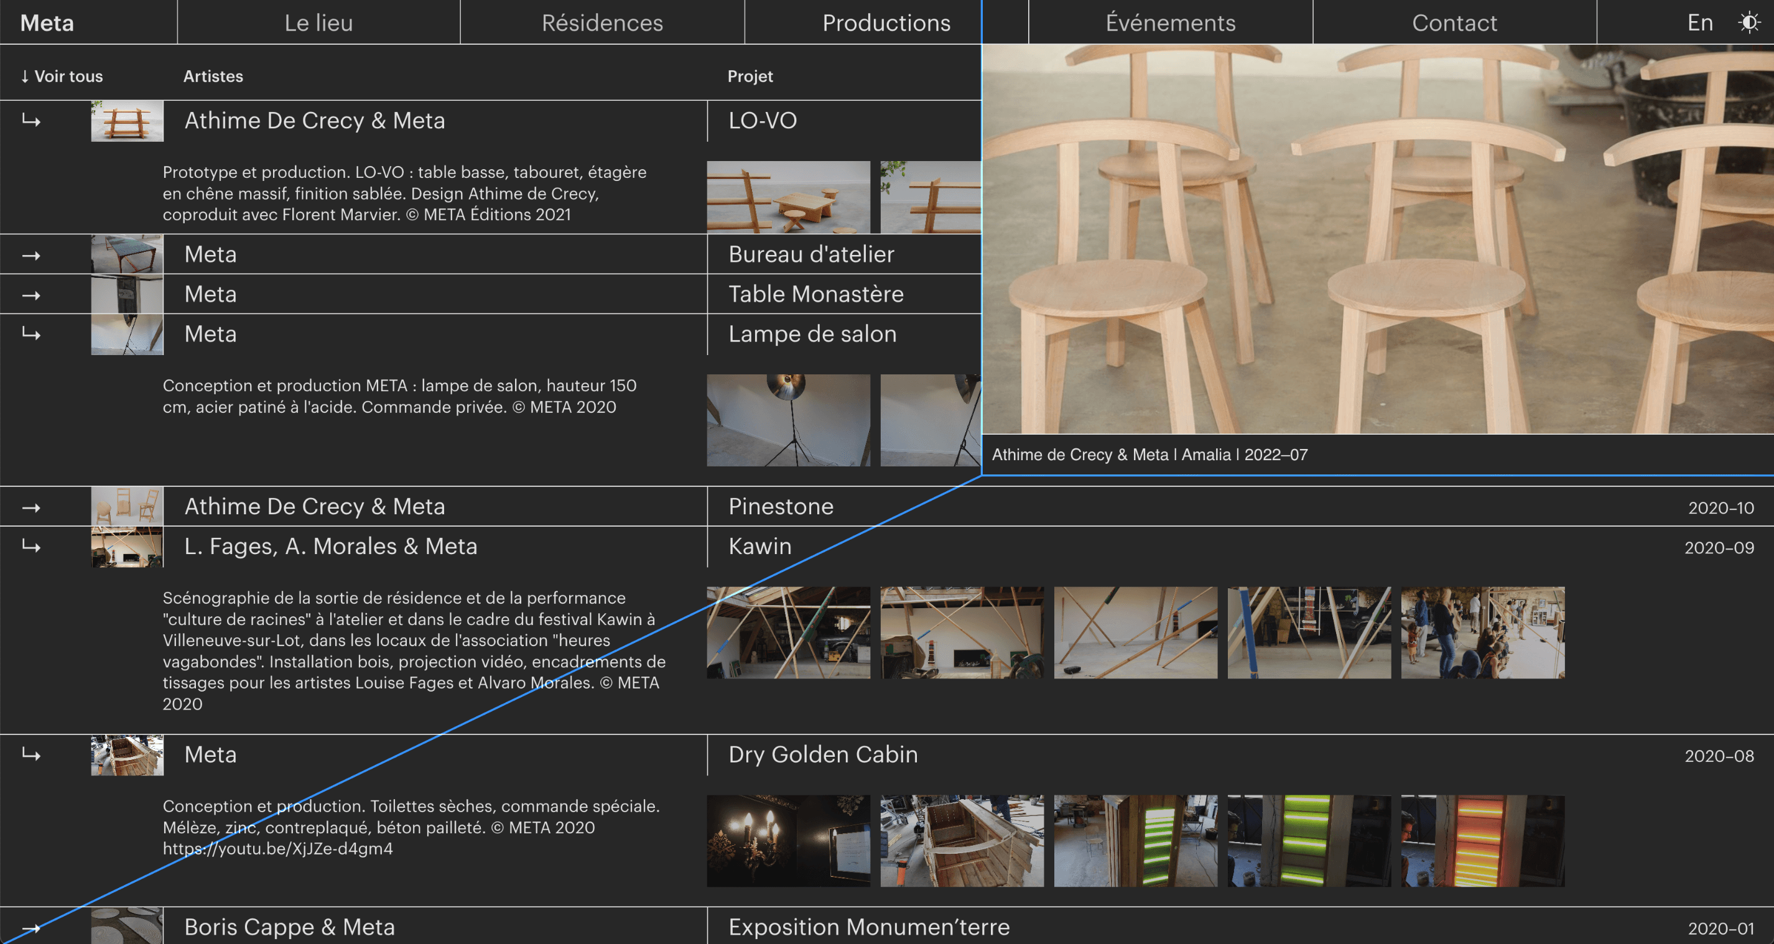Collapse the Kawin row arrow
Image resolution: width=1774 pixels, height=944 pixels.
pyautogui.click(x=31, y=547)
